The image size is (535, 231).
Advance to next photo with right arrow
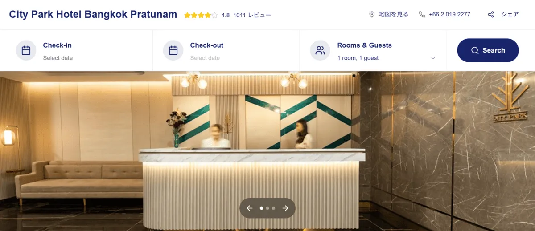[285, 208]
